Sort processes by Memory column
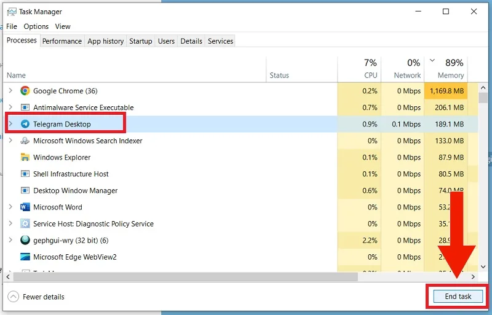The height and width of the screenshot is (315, 492). 446,69
